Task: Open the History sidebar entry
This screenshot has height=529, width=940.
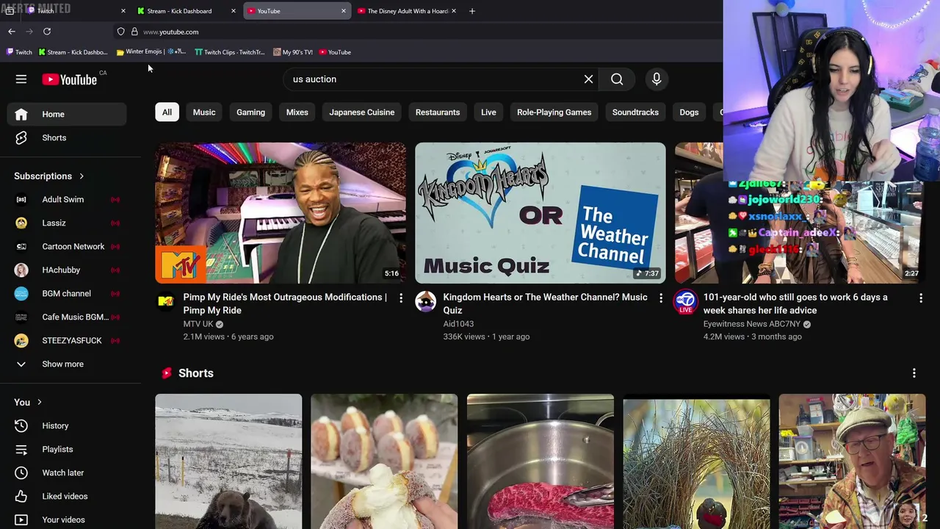Action: coord(67,425)
